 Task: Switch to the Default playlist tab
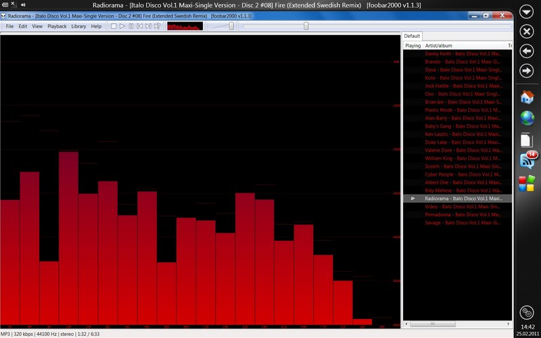pos(412,36)
